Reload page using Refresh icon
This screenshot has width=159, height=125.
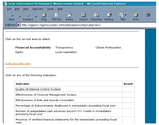(57, 15)
